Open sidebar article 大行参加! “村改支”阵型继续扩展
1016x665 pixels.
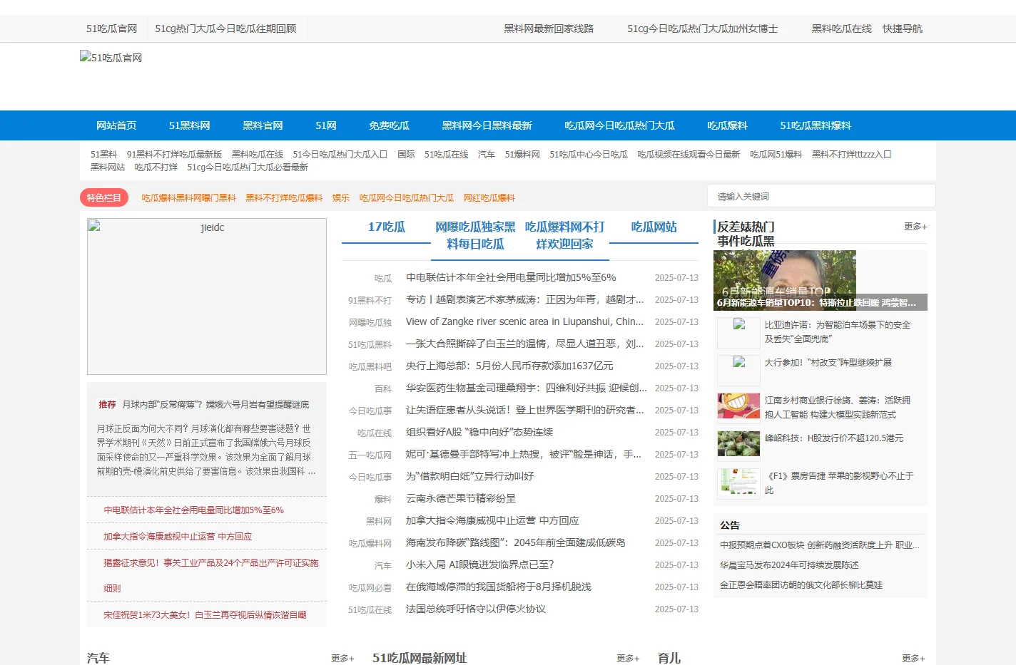pyautogui.click(x=828, y=363)
